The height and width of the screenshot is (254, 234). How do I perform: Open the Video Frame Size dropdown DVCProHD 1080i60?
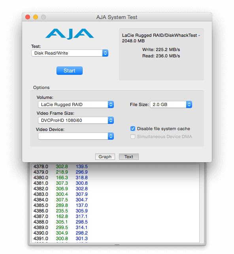[x=76, y=120]
